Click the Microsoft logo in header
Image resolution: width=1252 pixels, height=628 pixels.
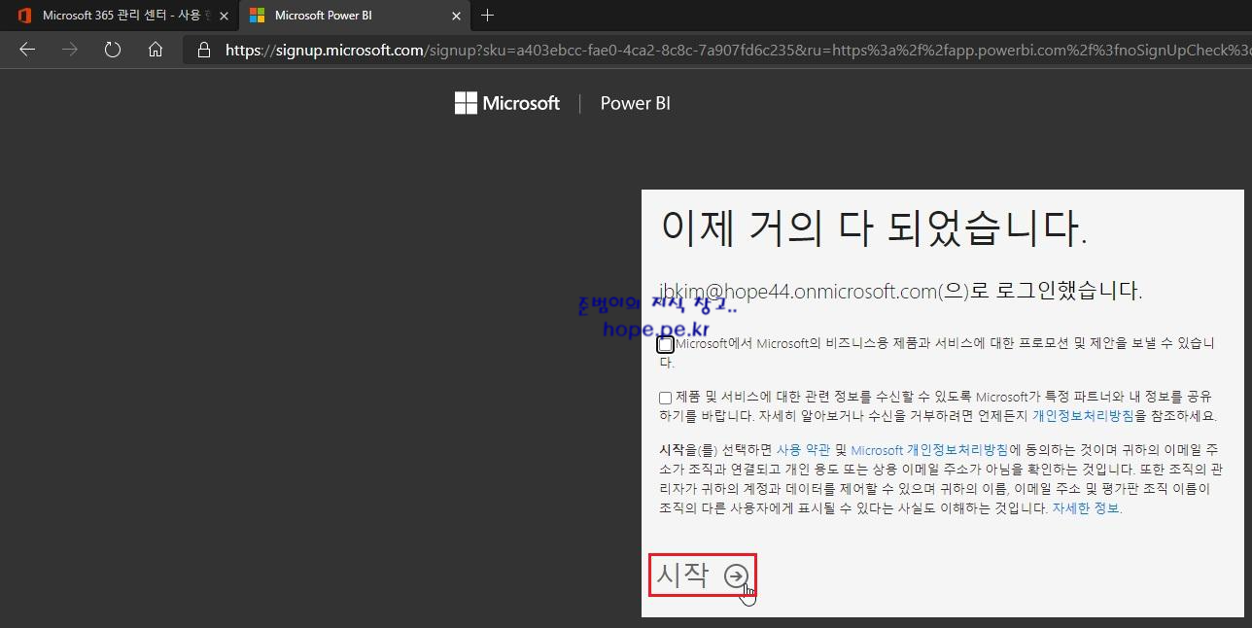tap(507, 103)
